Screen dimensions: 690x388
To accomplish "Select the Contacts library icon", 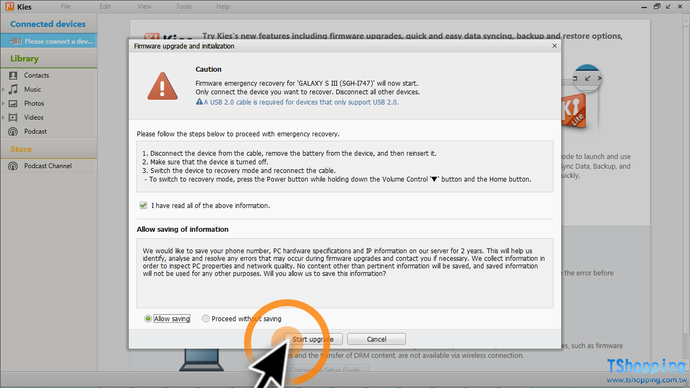I will 13,75.
